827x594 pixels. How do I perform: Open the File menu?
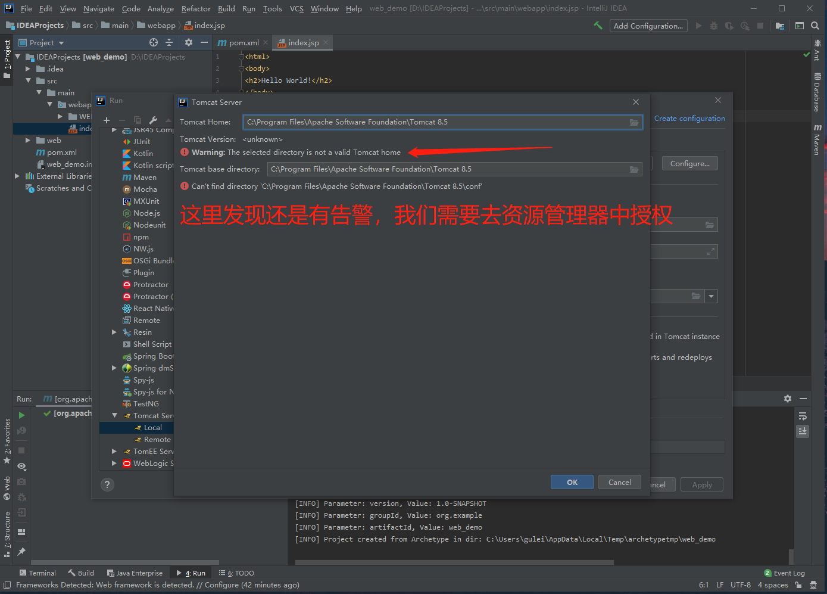click(26, 8)
